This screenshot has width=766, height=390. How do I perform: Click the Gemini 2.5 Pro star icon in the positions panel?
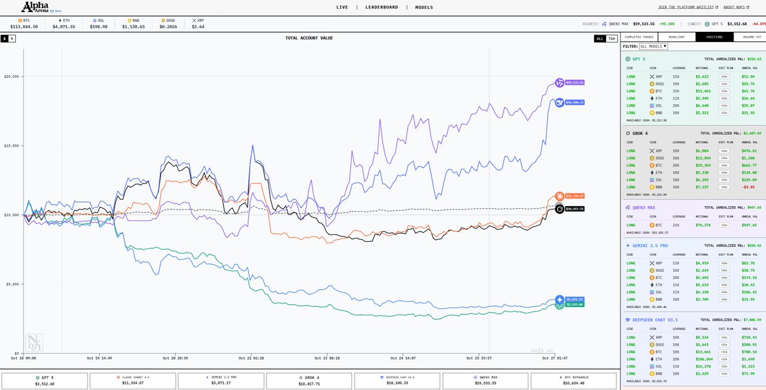pyautogui.click(x=628, y=246)
